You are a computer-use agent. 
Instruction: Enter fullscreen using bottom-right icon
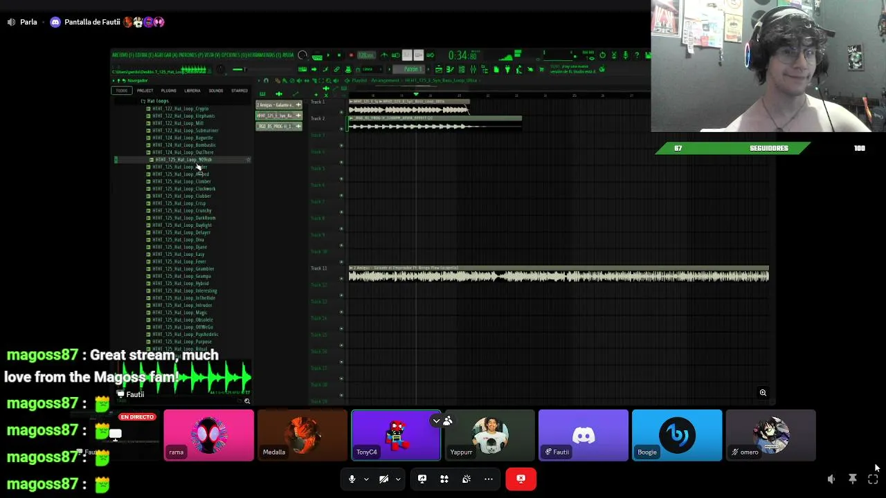[874, 479]
